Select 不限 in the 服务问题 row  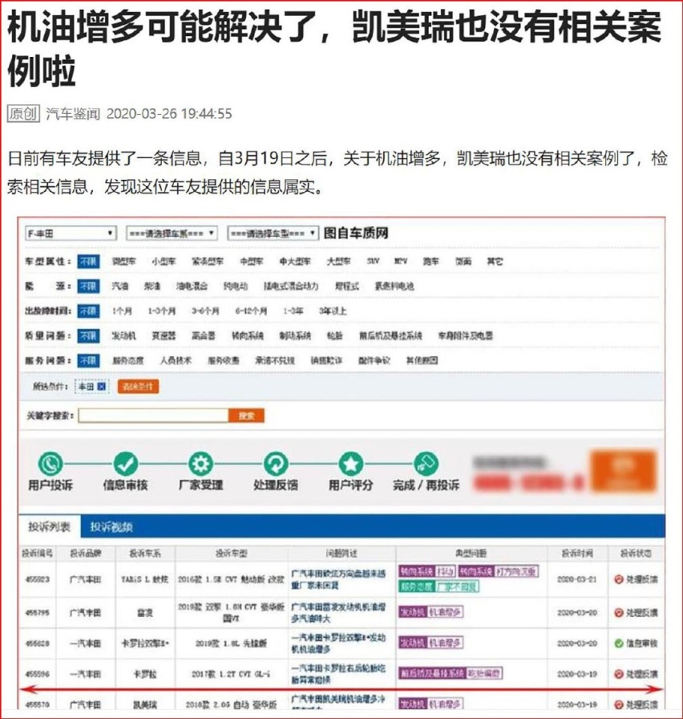pos(88,360)
